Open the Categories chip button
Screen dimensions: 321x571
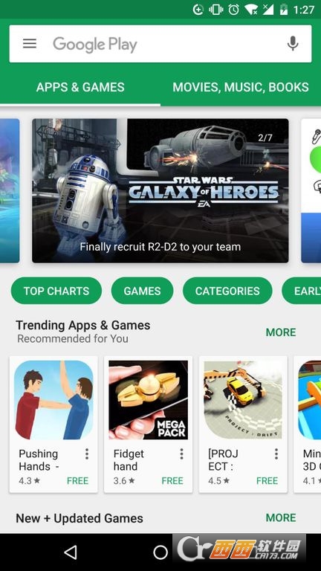pyautogui.click(x=227, y=291)
